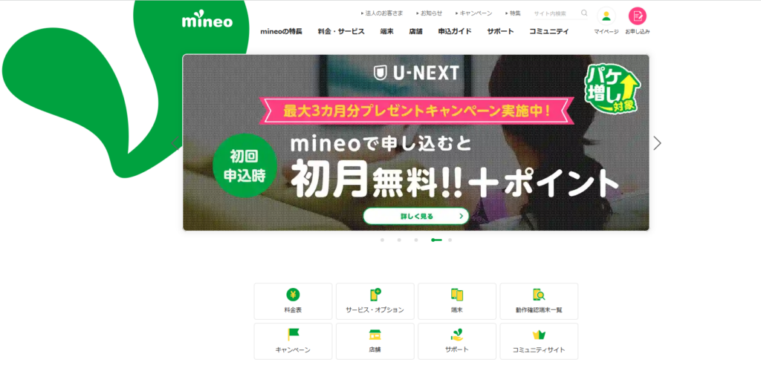Show previous banner with left chevron

pos(175,143)
